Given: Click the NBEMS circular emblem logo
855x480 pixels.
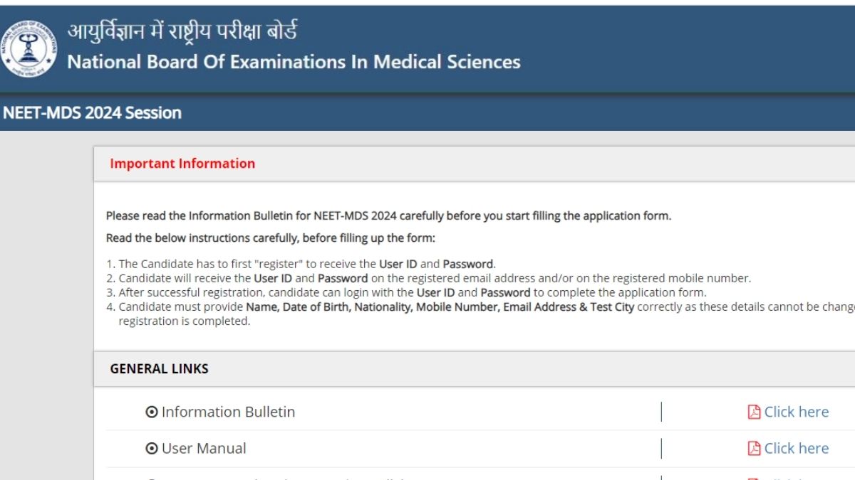Looking at the screenshot, I should click(27, 48).
